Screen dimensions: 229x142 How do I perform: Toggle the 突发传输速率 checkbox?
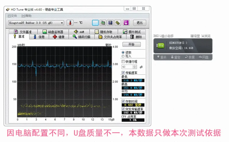coord(123,109)
